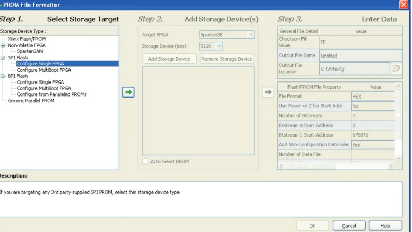Collapse the Non-Volatile FPGA tree node
This screenshot has height=232, width=412.
[3, 45]
